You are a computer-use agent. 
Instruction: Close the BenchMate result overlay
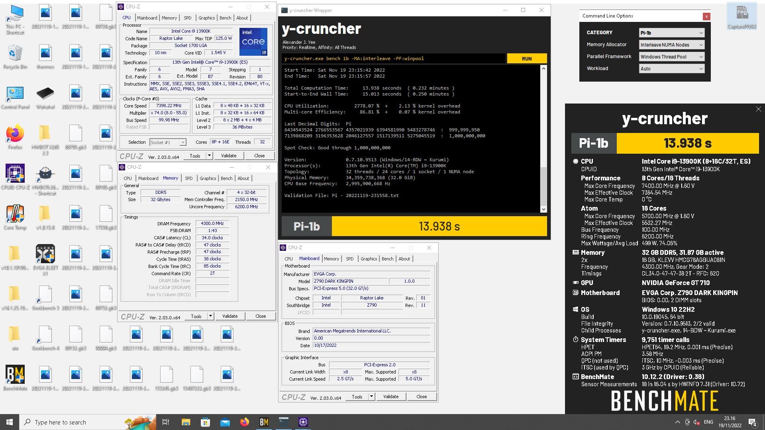click(x=758, y=109)
